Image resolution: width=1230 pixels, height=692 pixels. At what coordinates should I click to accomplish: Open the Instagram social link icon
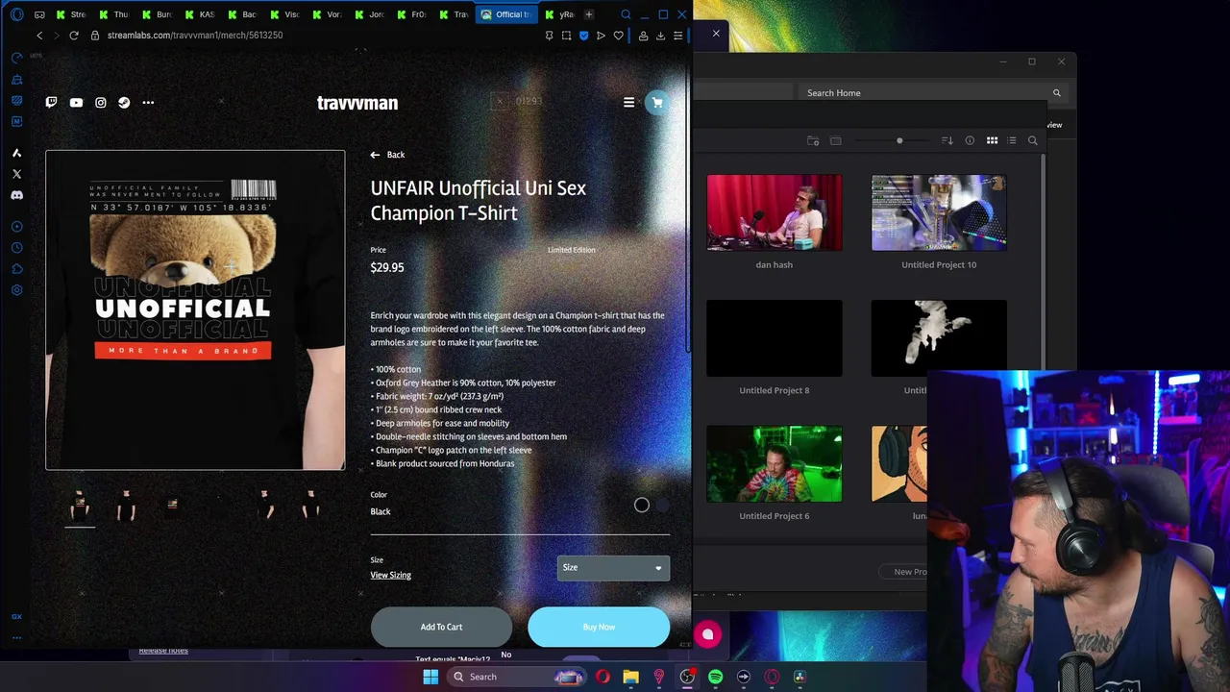click(100, 103)
